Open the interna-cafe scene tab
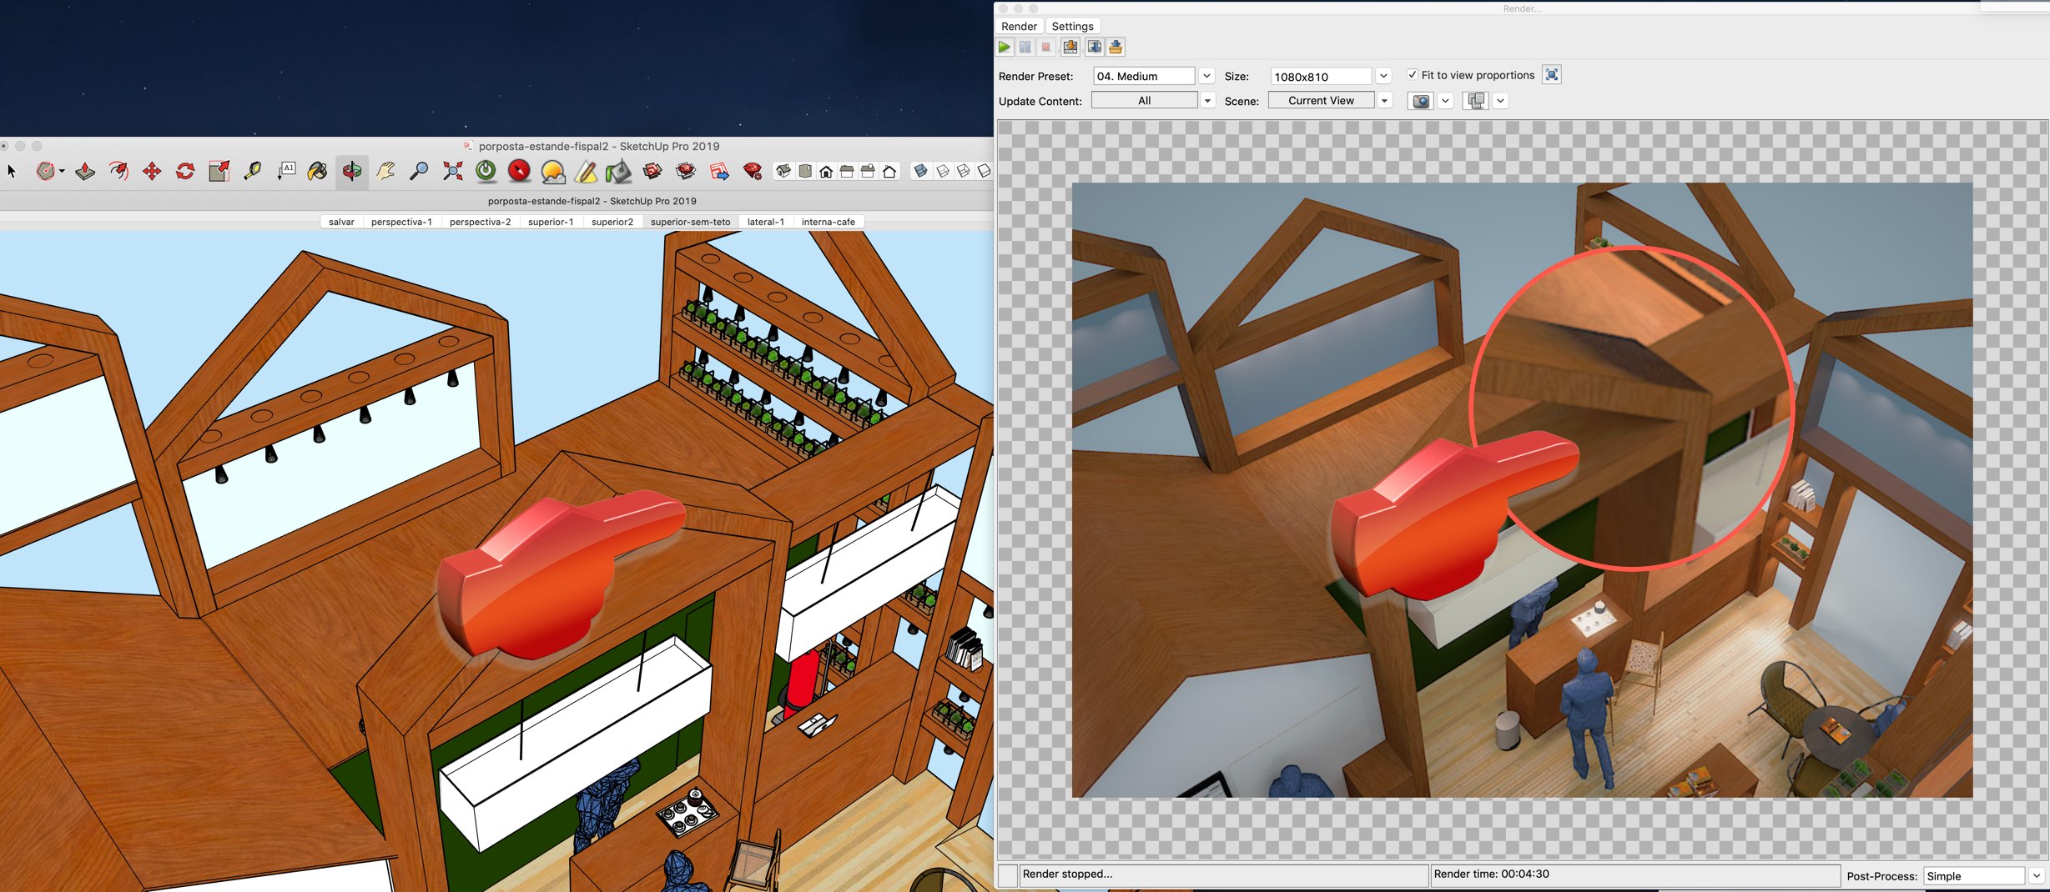Image resolution: width=2050 pixels, height=892 pixels. coord(828,222)
